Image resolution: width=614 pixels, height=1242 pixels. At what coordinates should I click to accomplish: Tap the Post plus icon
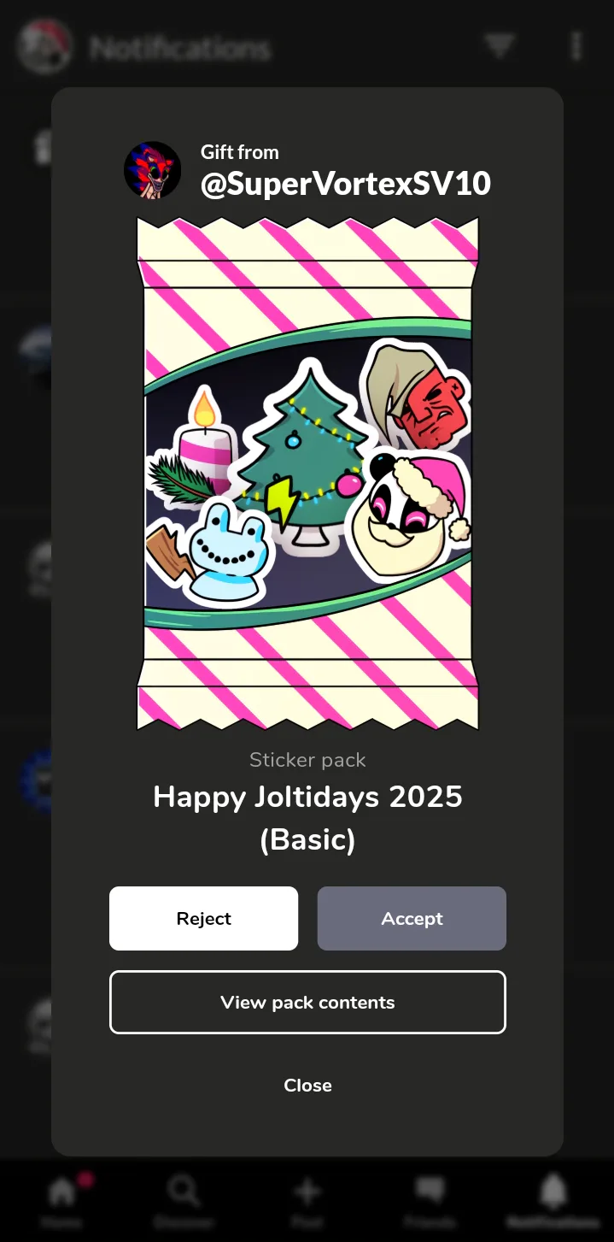pos(307,1192)
